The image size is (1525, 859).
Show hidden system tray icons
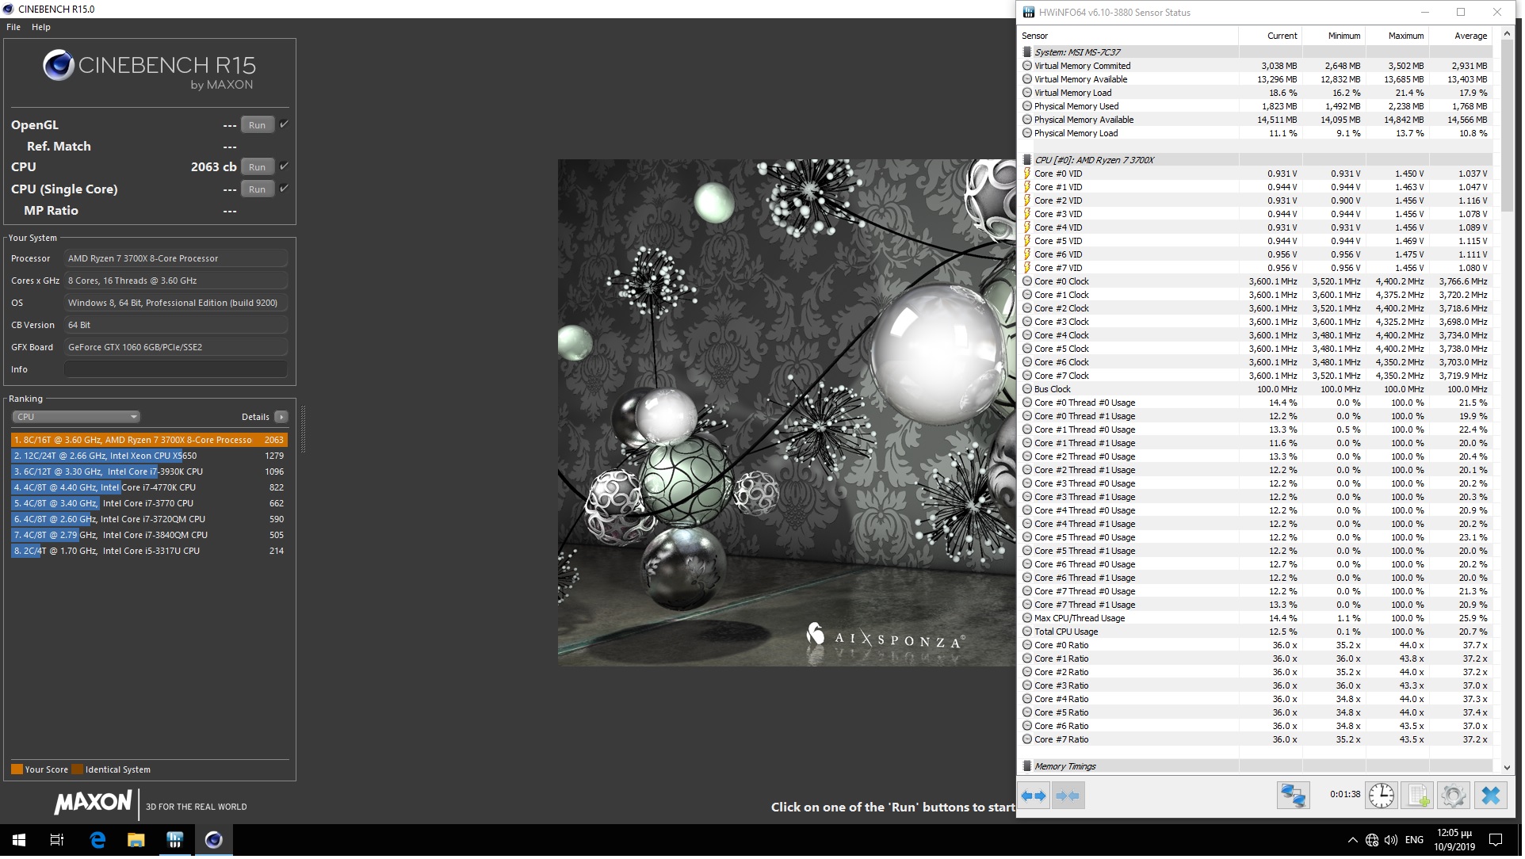1355,842
